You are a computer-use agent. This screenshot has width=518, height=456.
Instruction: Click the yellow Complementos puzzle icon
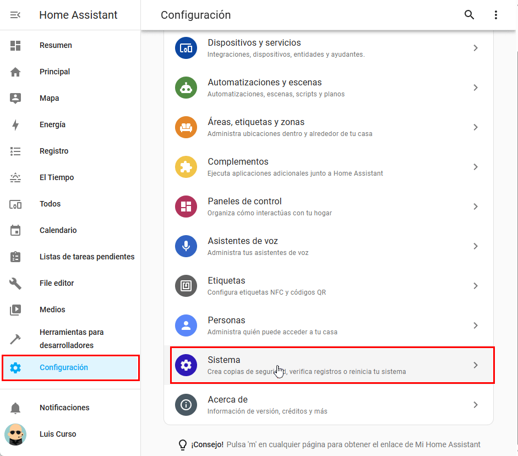[186, 167]
